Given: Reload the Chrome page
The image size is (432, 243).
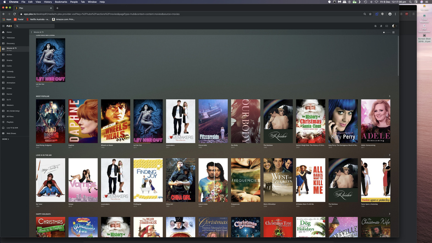Looking at the screenshot, I should (x=14, y=14).
